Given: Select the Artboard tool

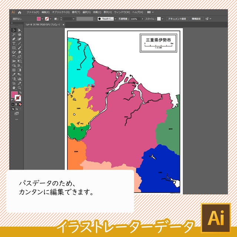Looking at the screenshot, I should [14, 83].
